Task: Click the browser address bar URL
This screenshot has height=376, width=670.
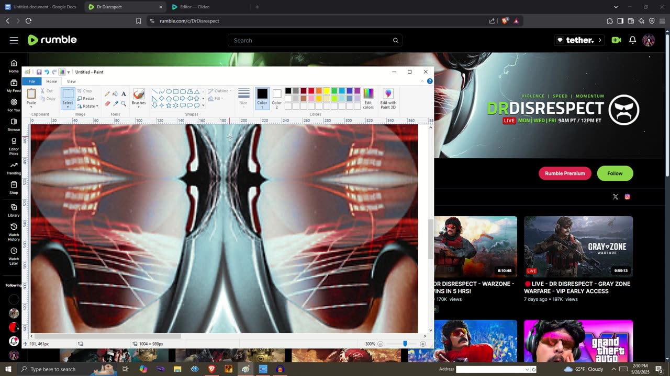Action: click(x=189, y=21)
